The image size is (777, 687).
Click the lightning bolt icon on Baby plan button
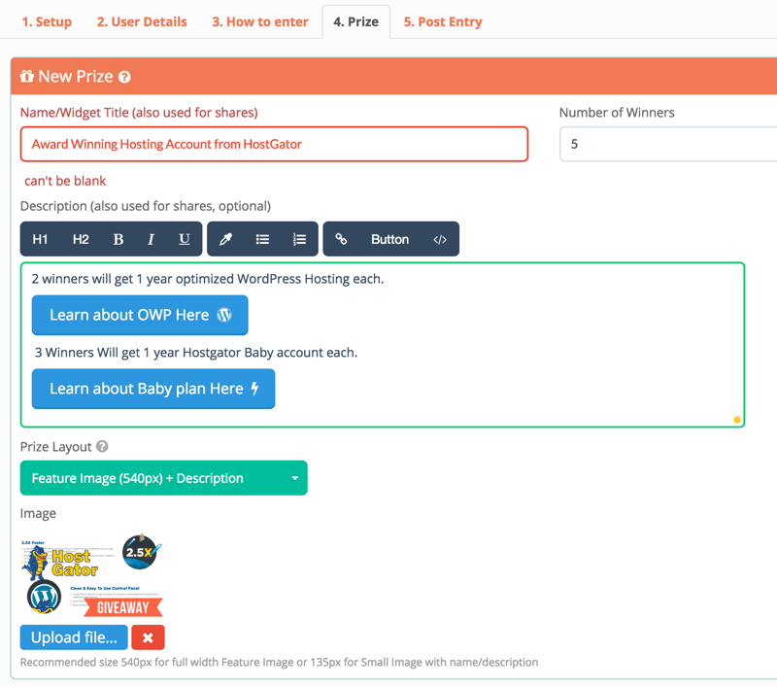point(254,389)
